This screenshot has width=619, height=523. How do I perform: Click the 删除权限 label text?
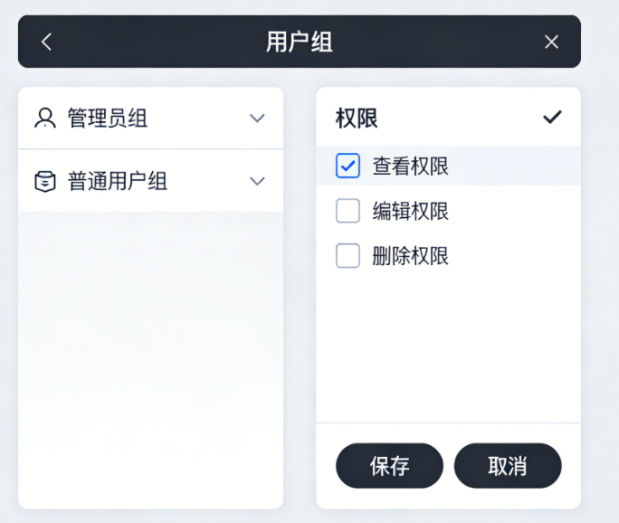(x=410, y=257)
